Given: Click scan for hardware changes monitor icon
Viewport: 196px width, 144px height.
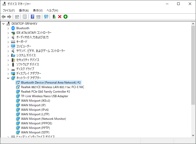Looking at the screenshot, I should [46, 17].
